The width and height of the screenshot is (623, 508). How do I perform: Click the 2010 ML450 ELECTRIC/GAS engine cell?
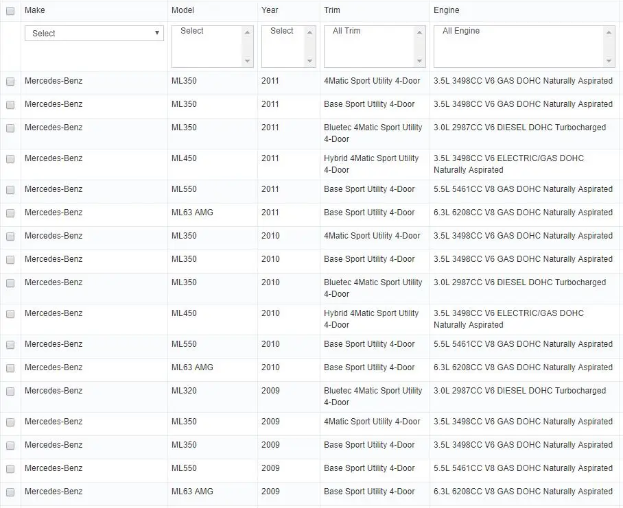pyautogui.click(x=508, y=319)
